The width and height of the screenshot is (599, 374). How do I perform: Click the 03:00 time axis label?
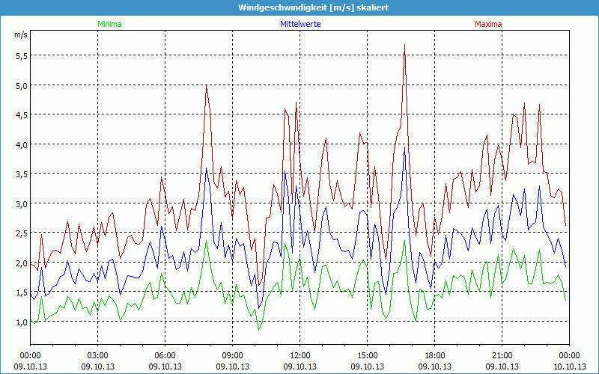point(98,356)
